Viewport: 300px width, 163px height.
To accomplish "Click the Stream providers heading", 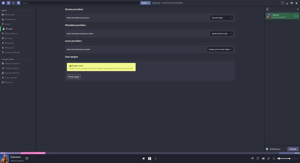I will point(74,9).
